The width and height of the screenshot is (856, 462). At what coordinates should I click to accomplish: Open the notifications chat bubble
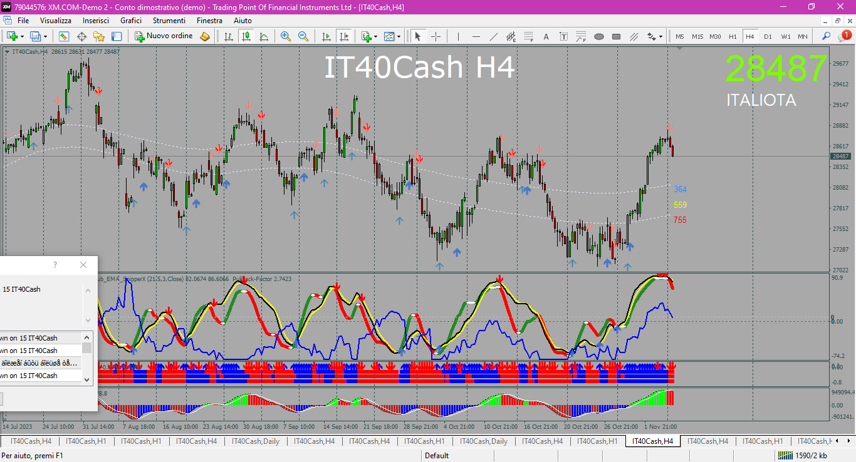[845, 36]
